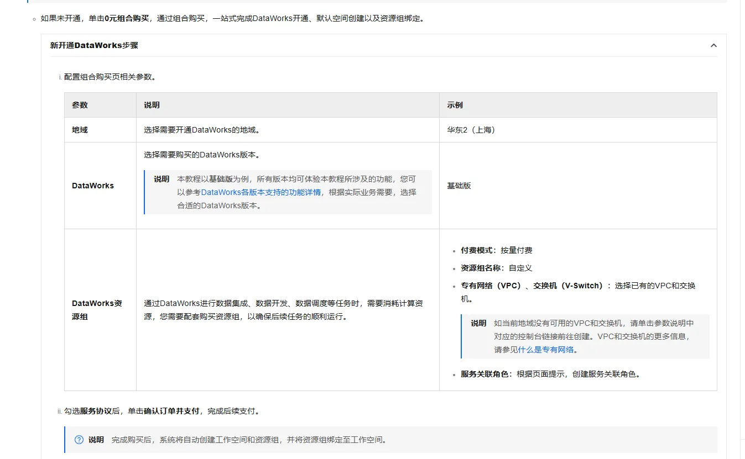Click the DataWorks parameter name cell
This screenshot has width=745, height=459.
100,186
